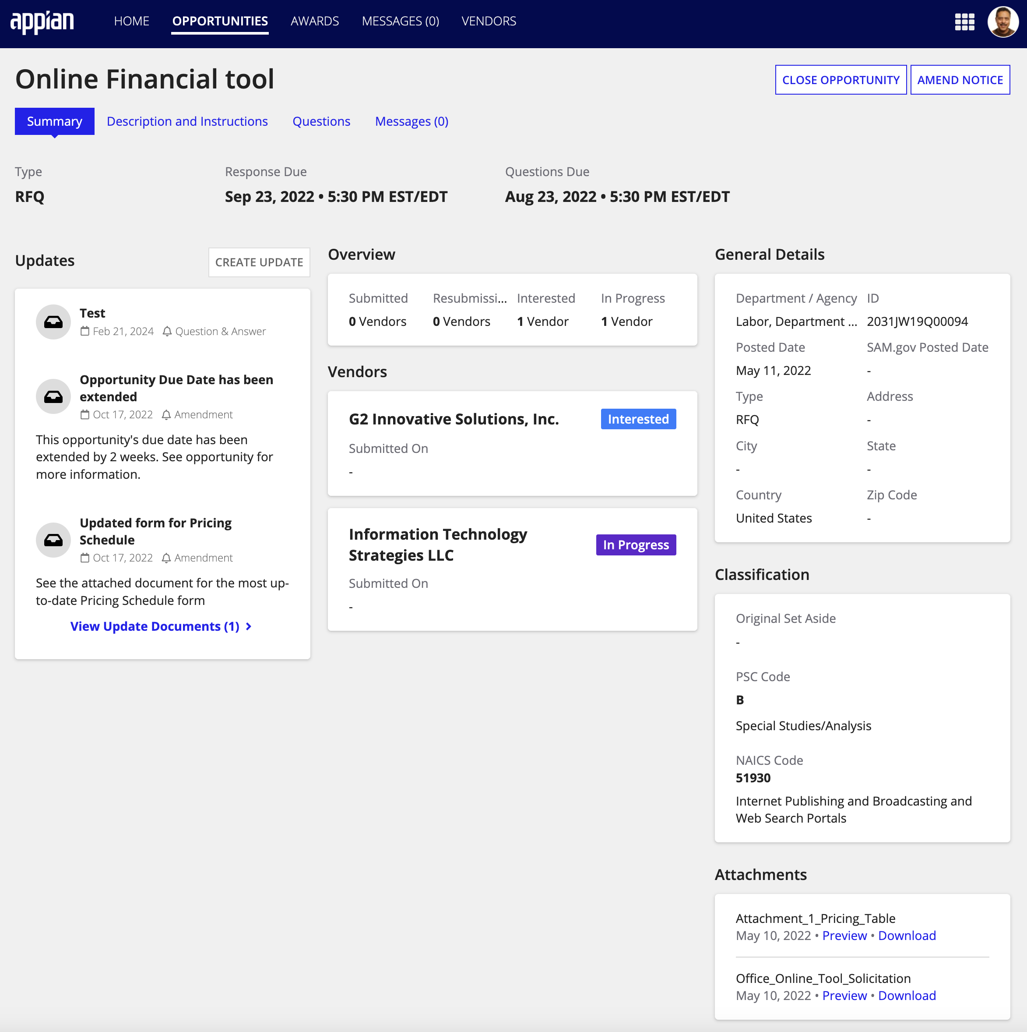Click NAICS Code value 51930
The width and height of the screenshot is (1027, 1032).
click(x=753, y=778)
